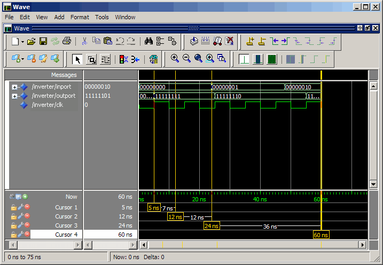Open the Tools menu
The height and width of the screenshot is (265, 383).
click(x=101, y=17)
